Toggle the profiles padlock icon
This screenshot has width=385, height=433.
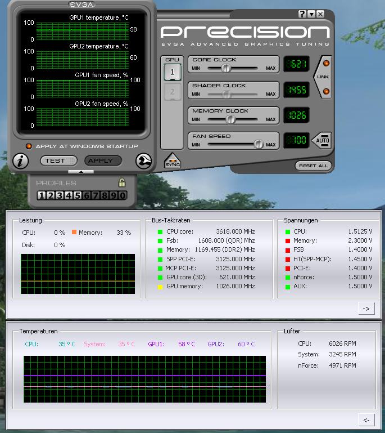pyautogui.click(x=122, y=182)
